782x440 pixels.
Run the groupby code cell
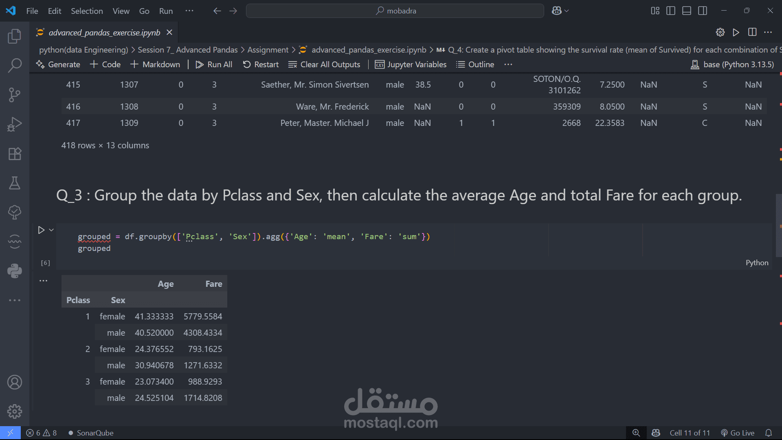[x=41, y=230]
